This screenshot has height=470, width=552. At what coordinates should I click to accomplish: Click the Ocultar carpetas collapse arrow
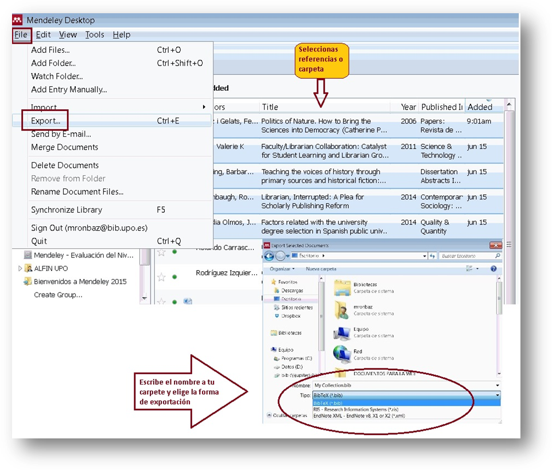coord(269,415)
